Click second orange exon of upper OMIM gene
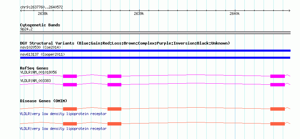300x139 pixels. click(114, 109)
